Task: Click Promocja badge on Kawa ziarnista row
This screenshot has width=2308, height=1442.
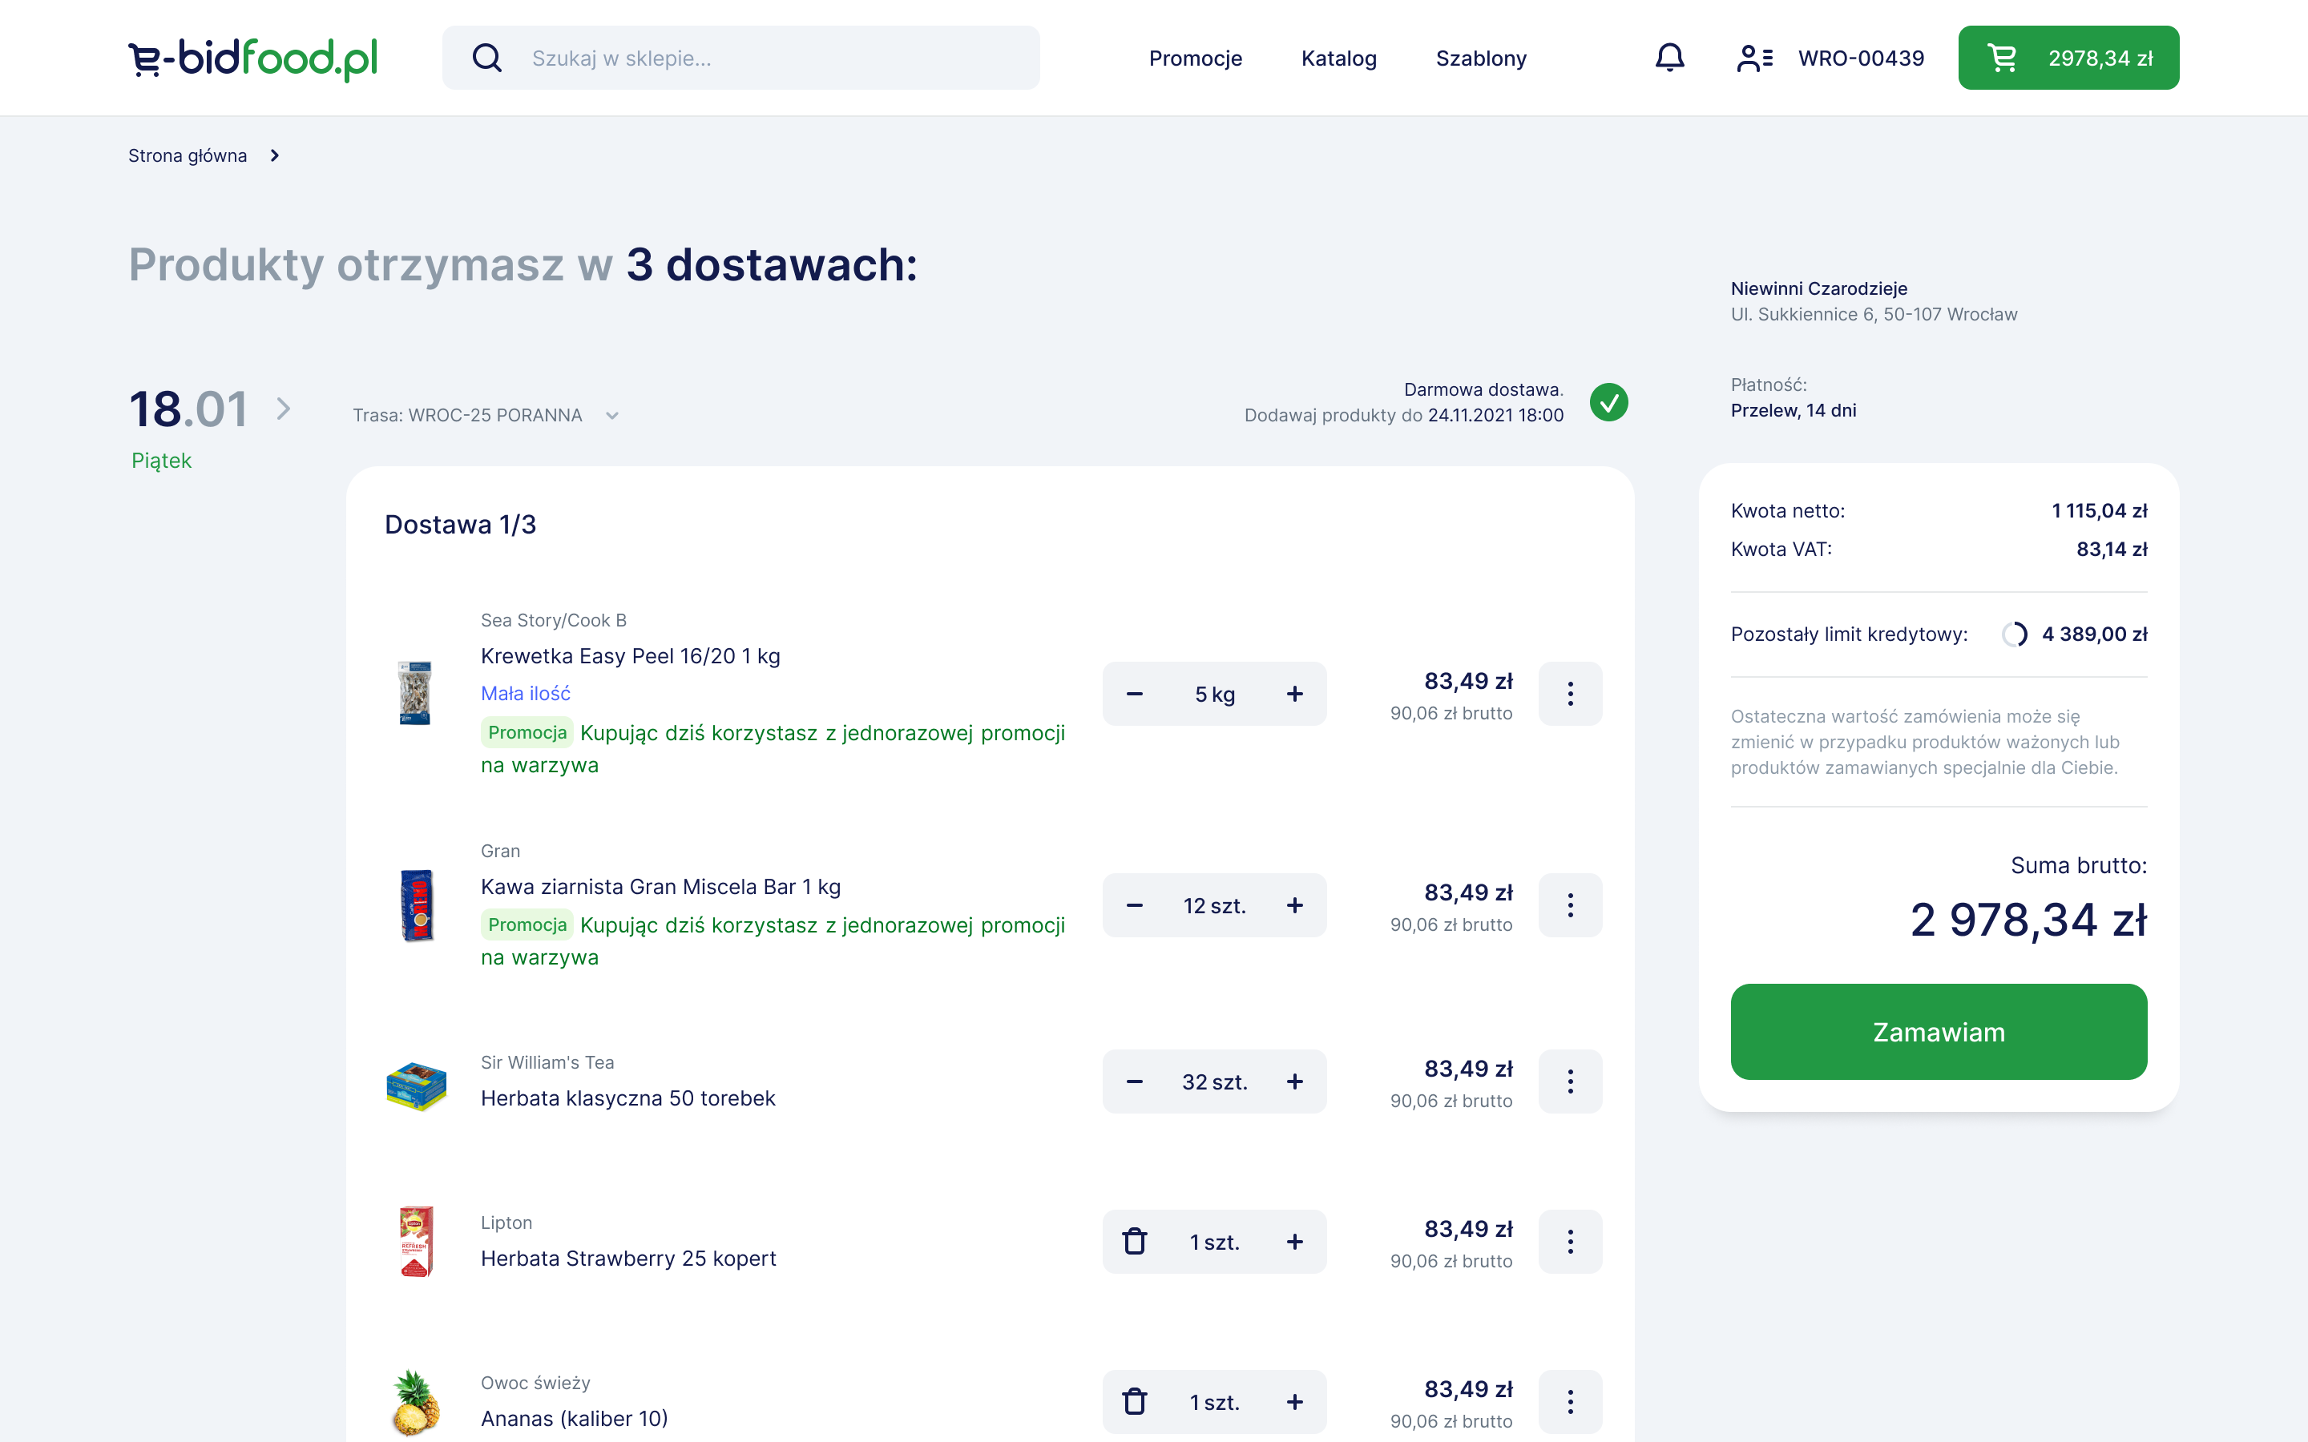Action: pyautogui.click(x=527, y=925)
